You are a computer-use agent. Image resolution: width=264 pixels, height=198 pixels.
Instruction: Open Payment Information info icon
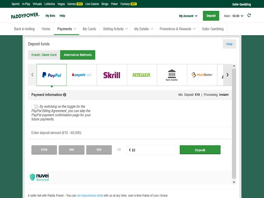[x=64, y=95]
